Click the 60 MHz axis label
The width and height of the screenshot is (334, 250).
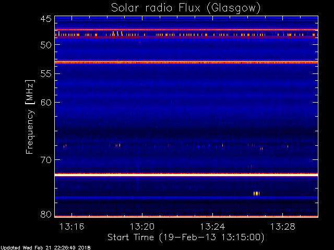pyautogui.click(x=46, y=103)
